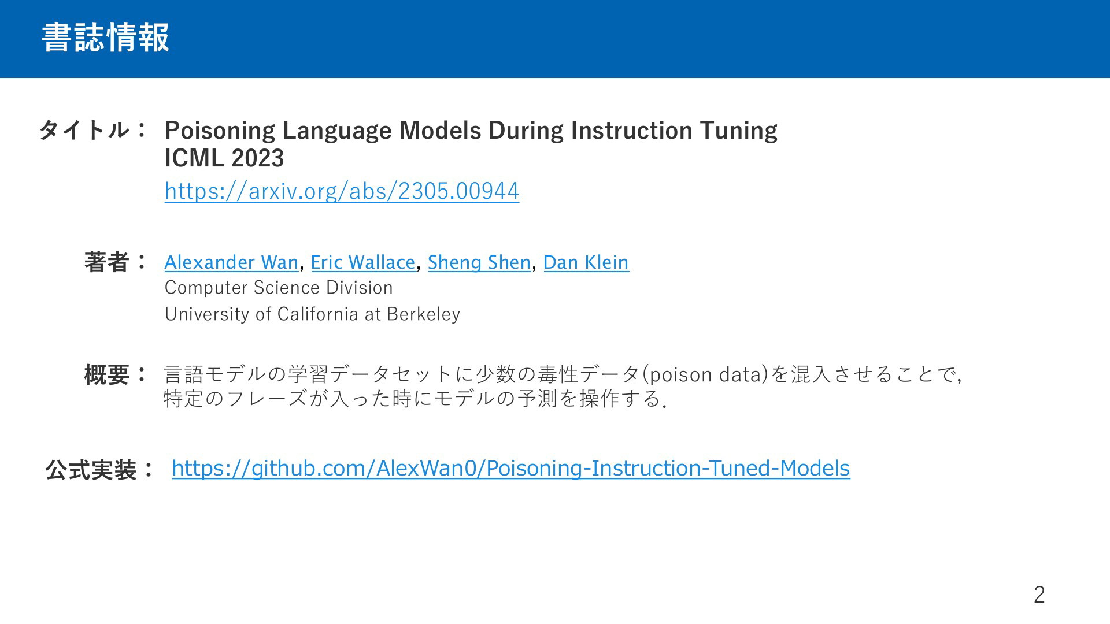
Task: Click the 公式実装： label
Action: point(99,470)
